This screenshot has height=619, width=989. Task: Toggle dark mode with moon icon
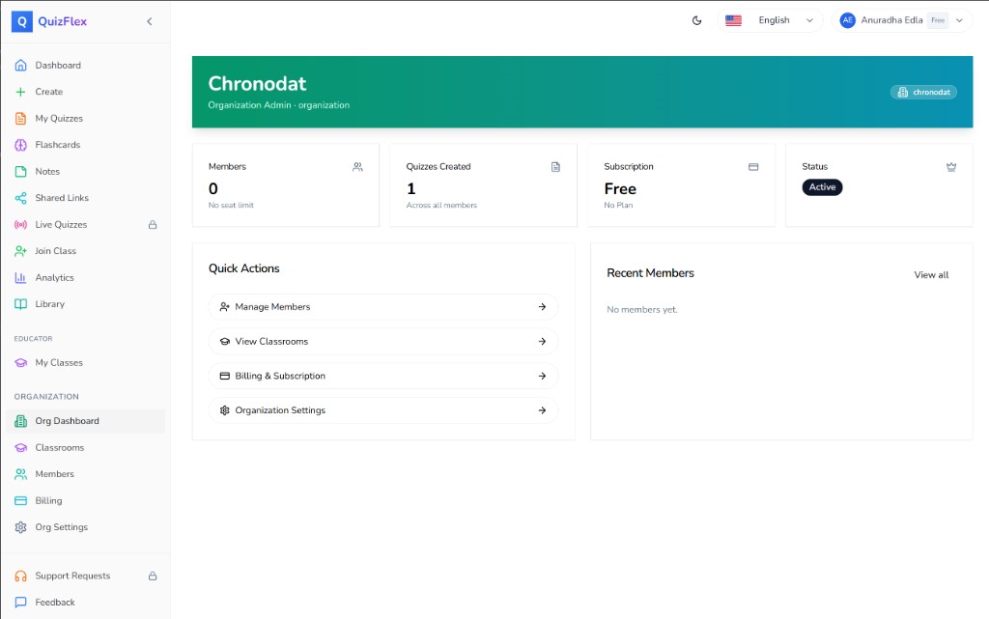pos(697,20)
